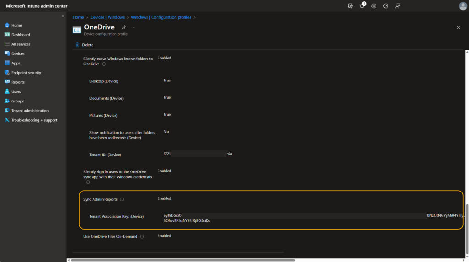This screenshot has height=262, width=469.
Task: Click the Pictures (Device) True value
Action: [167, 114]
